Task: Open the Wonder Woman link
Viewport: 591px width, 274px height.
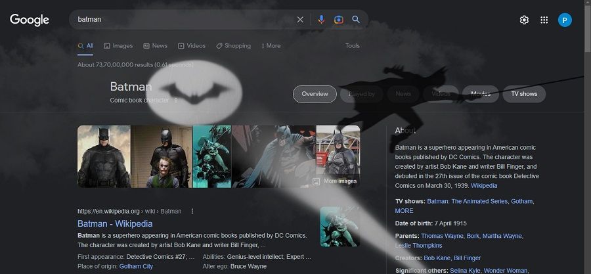Action: coord(506,271)
